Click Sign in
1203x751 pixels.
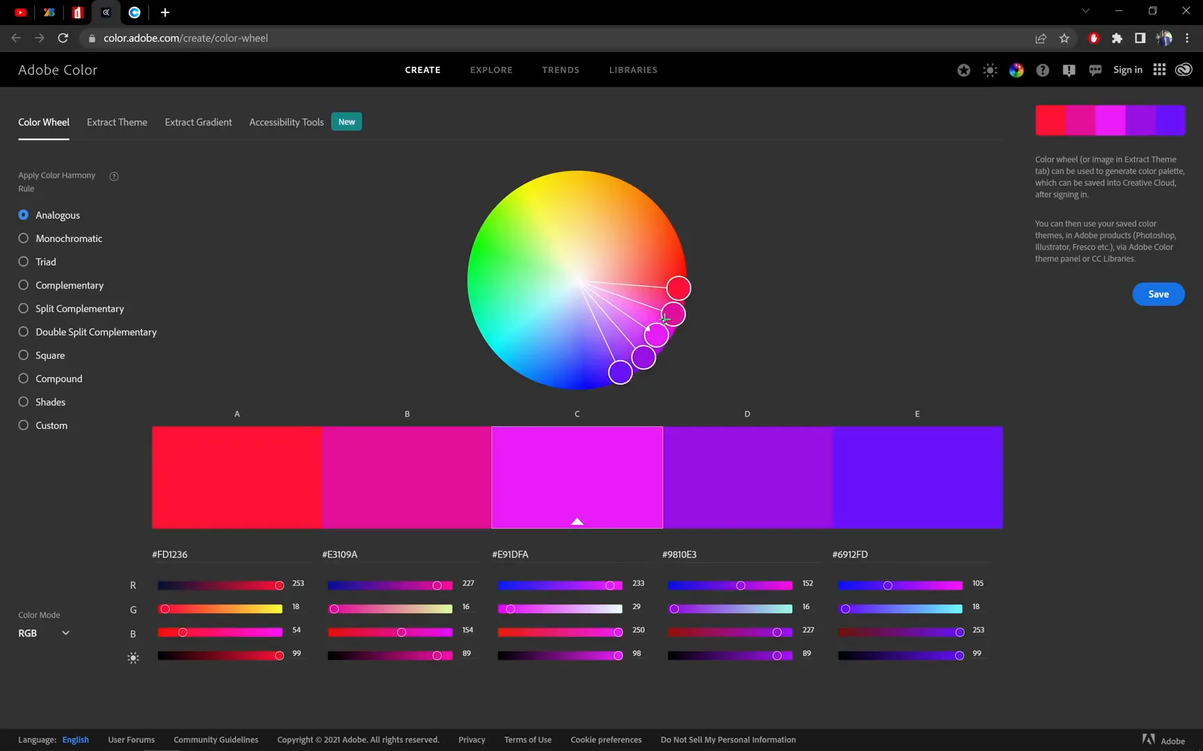[1128, 70]
